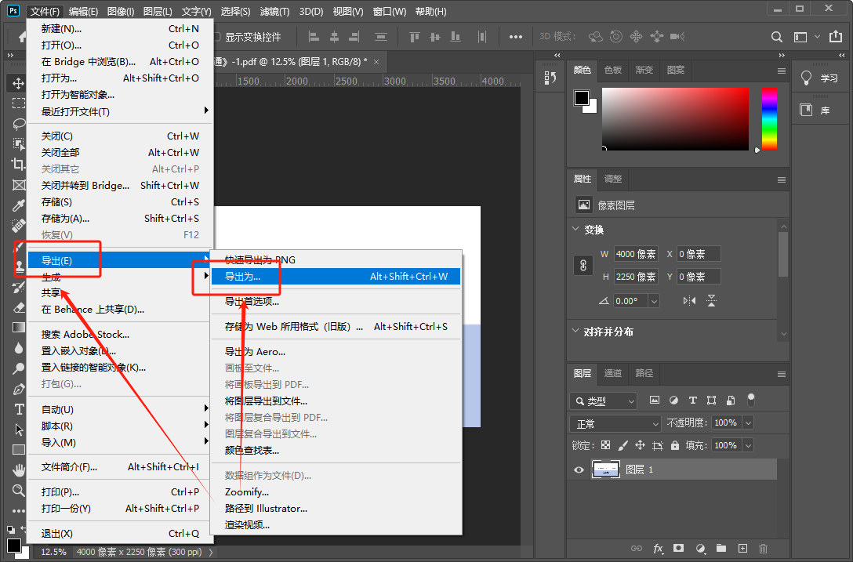Toggle 显示变换控件 checkbox
The width and height of the screenshot is (853, 562).
click(x=216, y=37)
